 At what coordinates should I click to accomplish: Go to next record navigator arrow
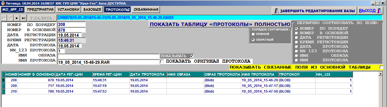point(17,18)
